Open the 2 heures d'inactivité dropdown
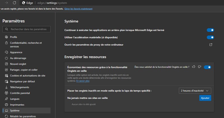The width and height of the screenshot is (224, 118). pyautogui.click(x=195, y=91)
